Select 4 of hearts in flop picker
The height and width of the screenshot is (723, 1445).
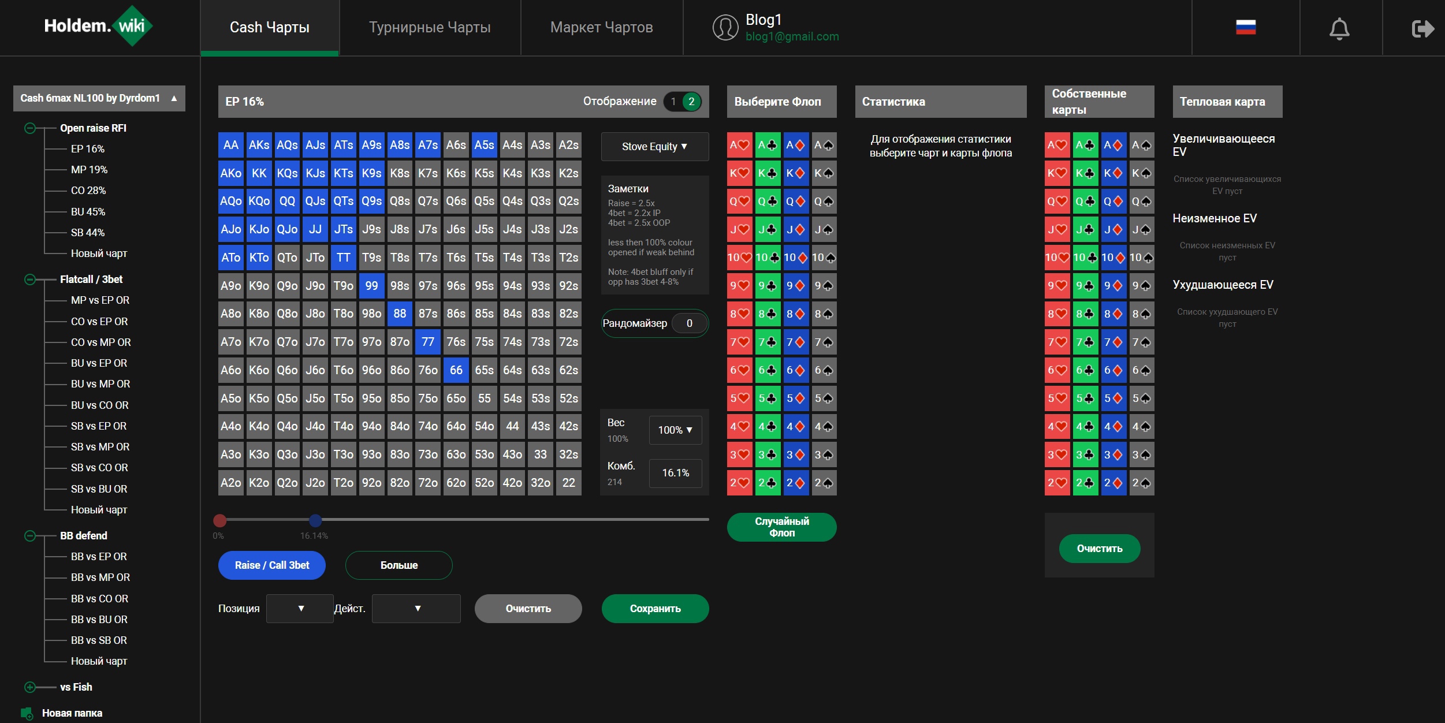point(739,427)
